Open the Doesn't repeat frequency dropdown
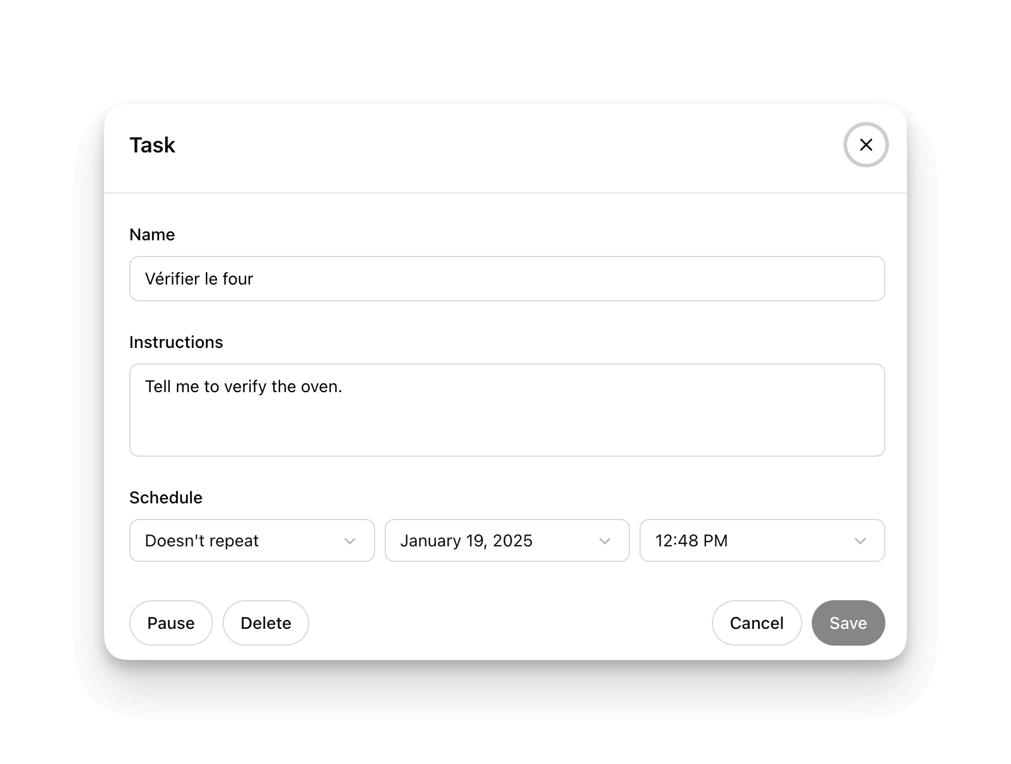 coord(252,540)
